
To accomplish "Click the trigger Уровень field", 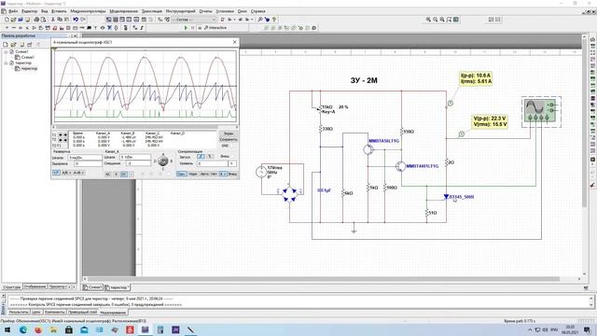I will click(x=212, y=164).
